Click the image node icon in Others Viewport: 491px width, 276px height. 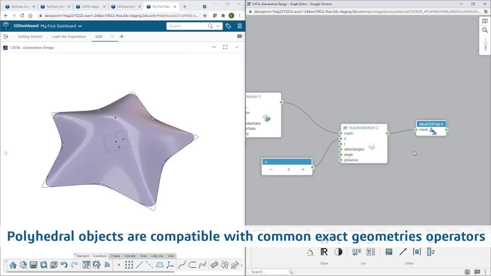[389, 252]
